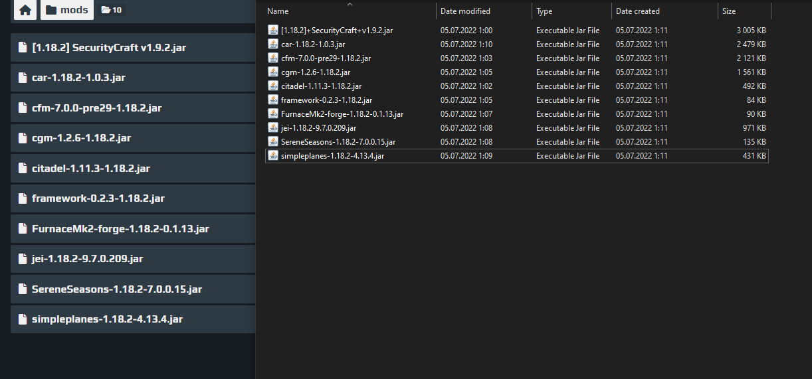Click file icon beside jei-1.18.2 in left panel
The image size is (812, 379).
coord(23,259)
